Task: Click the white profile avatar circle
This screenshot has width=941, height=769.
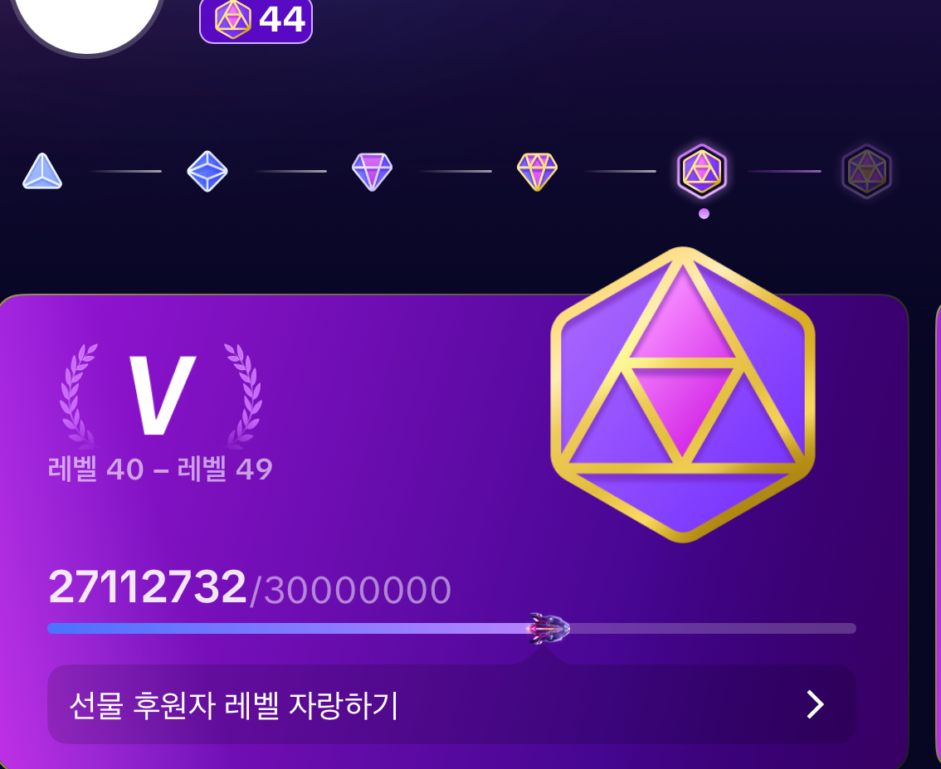Action: point(88,24)
